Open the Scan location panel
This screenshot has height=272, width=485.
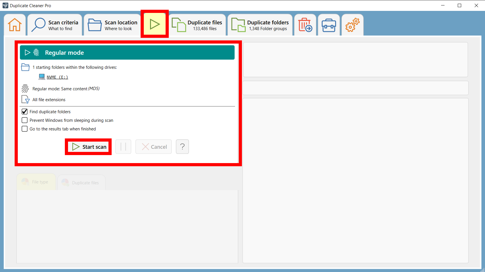click(112, 25)
